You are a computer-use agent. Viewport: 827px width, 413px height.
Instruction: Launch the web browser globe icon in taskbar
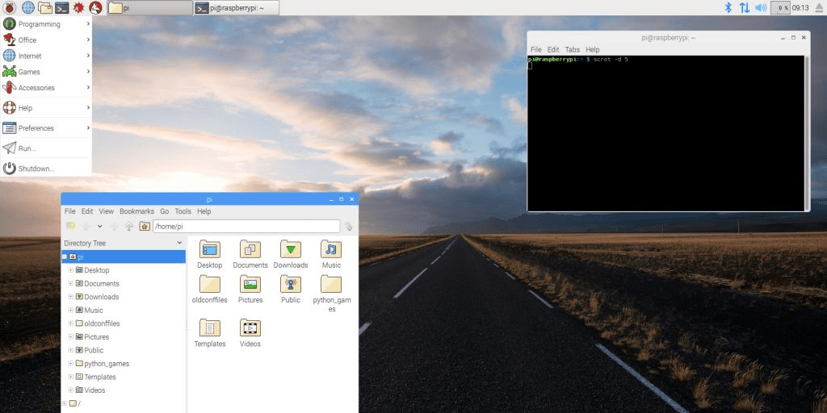(28, 7)
